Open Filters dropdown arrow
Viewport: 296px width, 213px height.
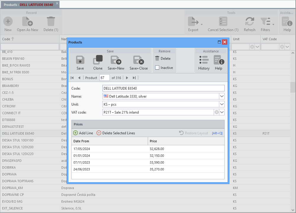click(x=273, y=24)
